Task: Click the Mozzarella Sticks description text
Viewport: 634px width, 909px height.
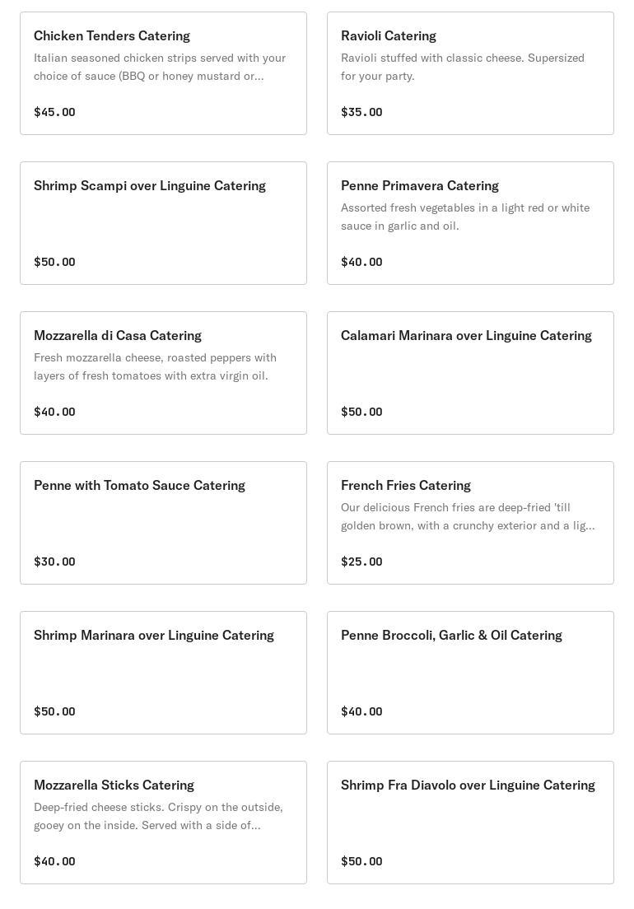Action: pyautogui.click(x=158, y=816)
